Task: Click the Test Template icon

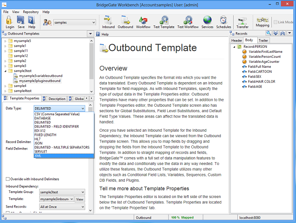Action: click(x=164, y=20)
